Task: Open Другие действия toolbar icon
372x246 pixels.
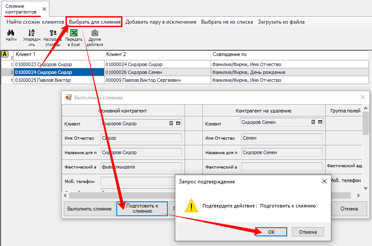Action: [x=94, y=33]
